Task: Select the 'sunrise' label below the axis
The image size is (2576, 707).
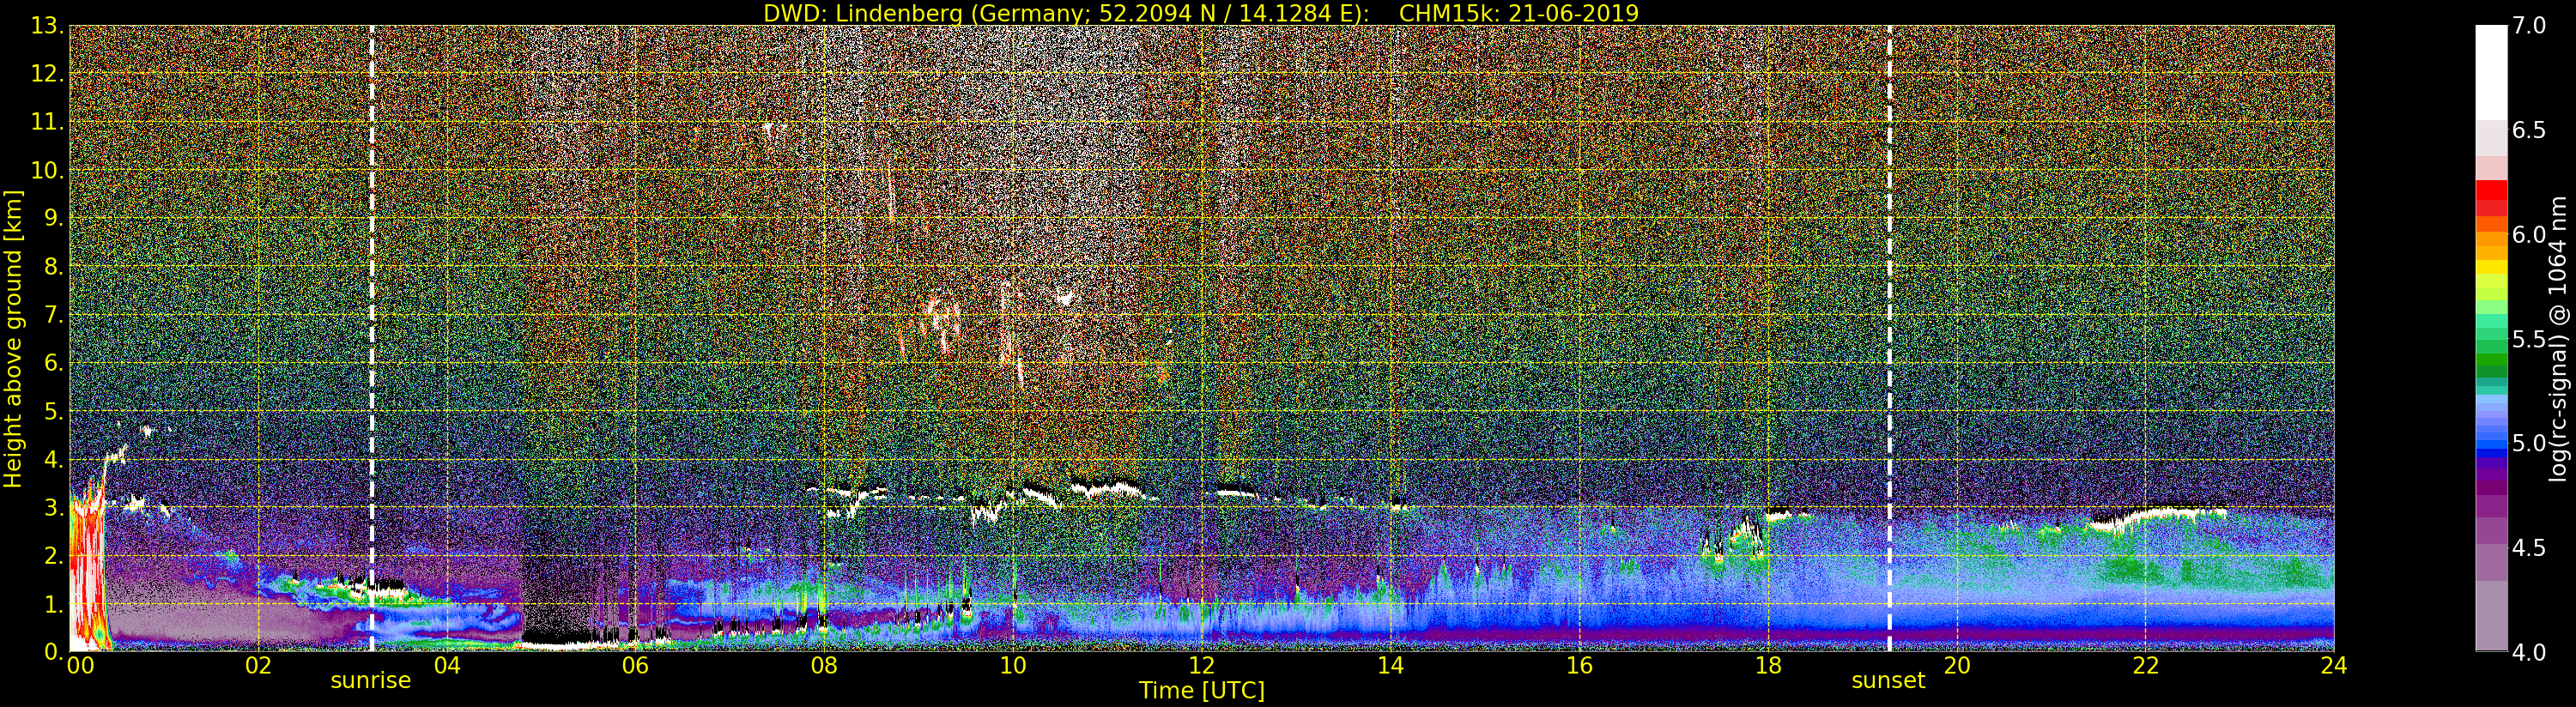Action: pos(371,681)
